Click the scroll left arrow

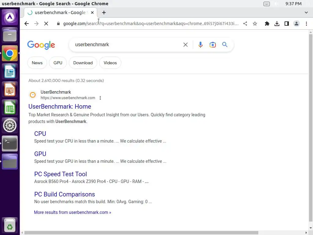[22, 233]
